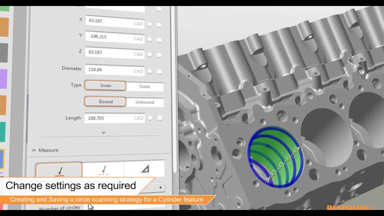Click the properties panel vertical scrollbar
The height and width of the screenshot is (216, 384).
point(175,90)
